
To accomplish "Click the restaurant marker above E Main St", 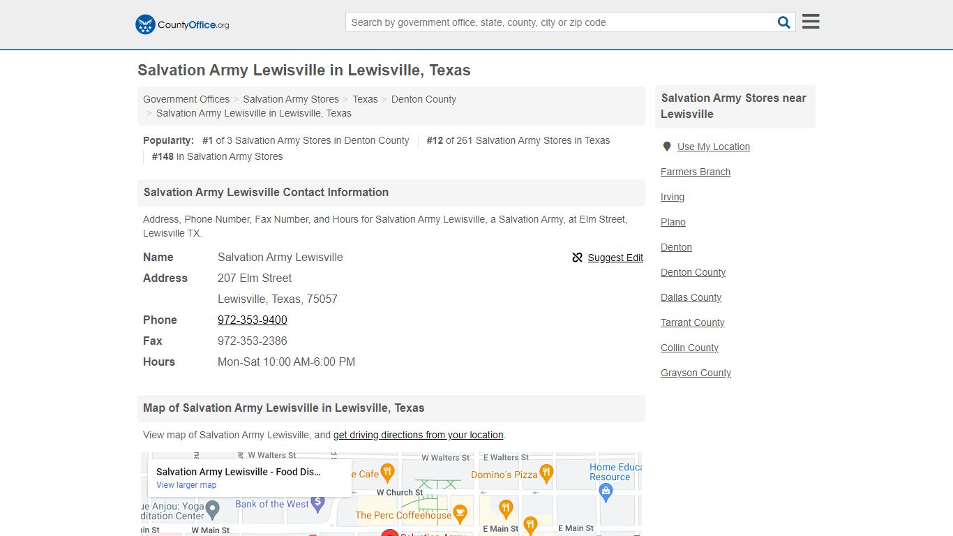I will click(x=506, y=508).
